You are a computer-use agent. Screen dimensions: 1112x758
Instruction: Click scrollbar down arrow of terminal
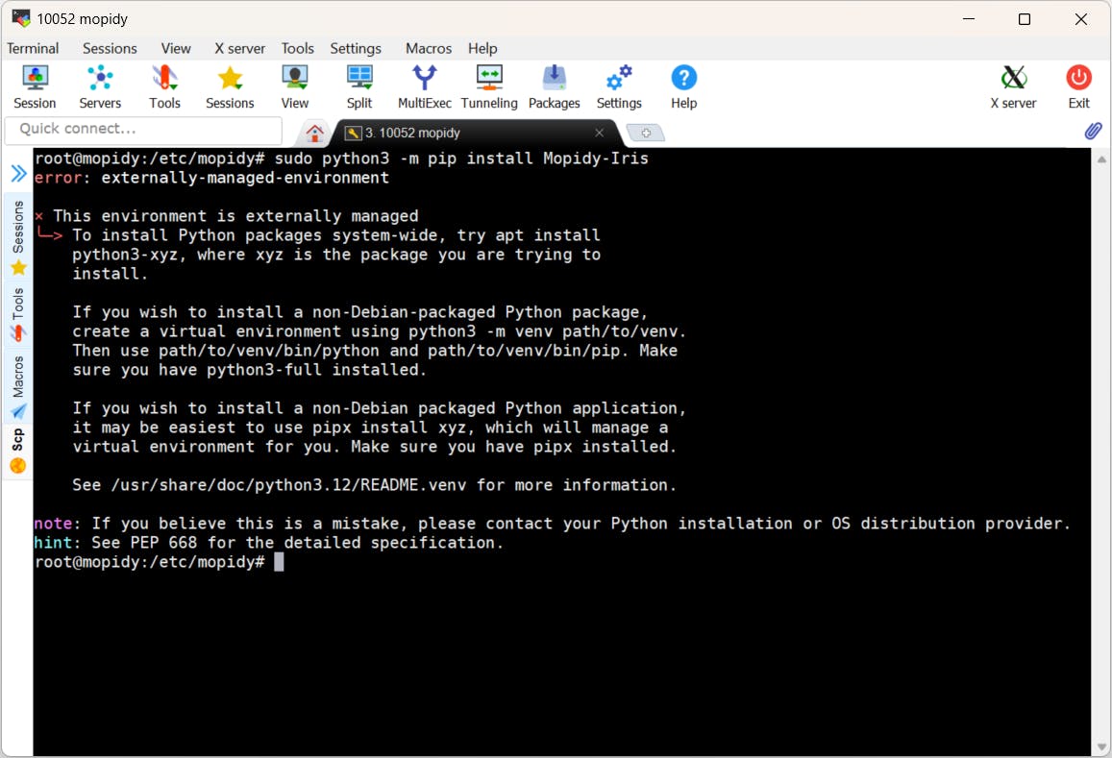(1101, 746)
